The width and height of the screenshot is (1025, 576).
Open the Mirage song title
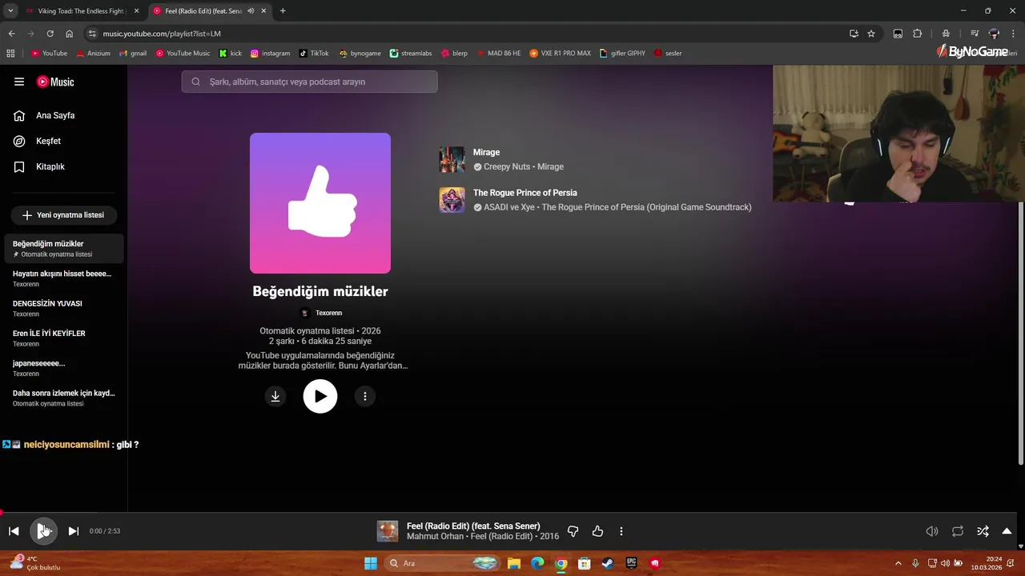486,152
